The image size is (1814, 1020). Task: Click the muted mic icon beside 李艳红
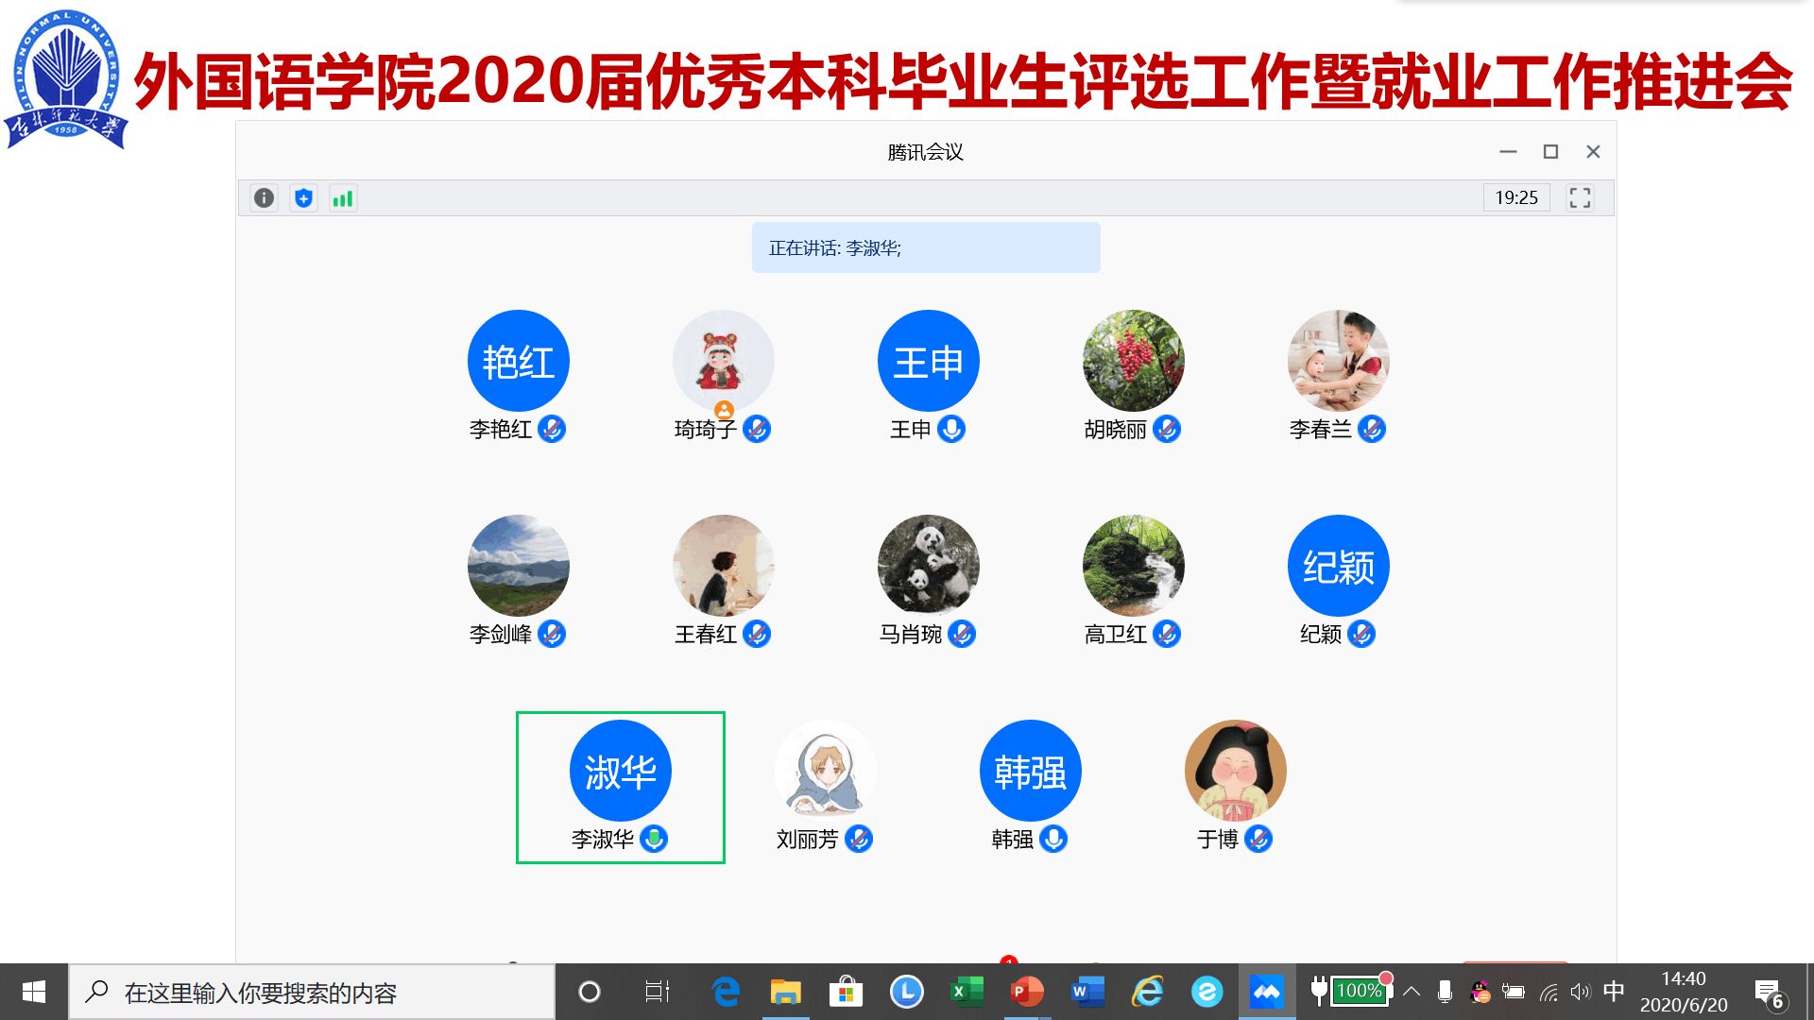[552, 429]
